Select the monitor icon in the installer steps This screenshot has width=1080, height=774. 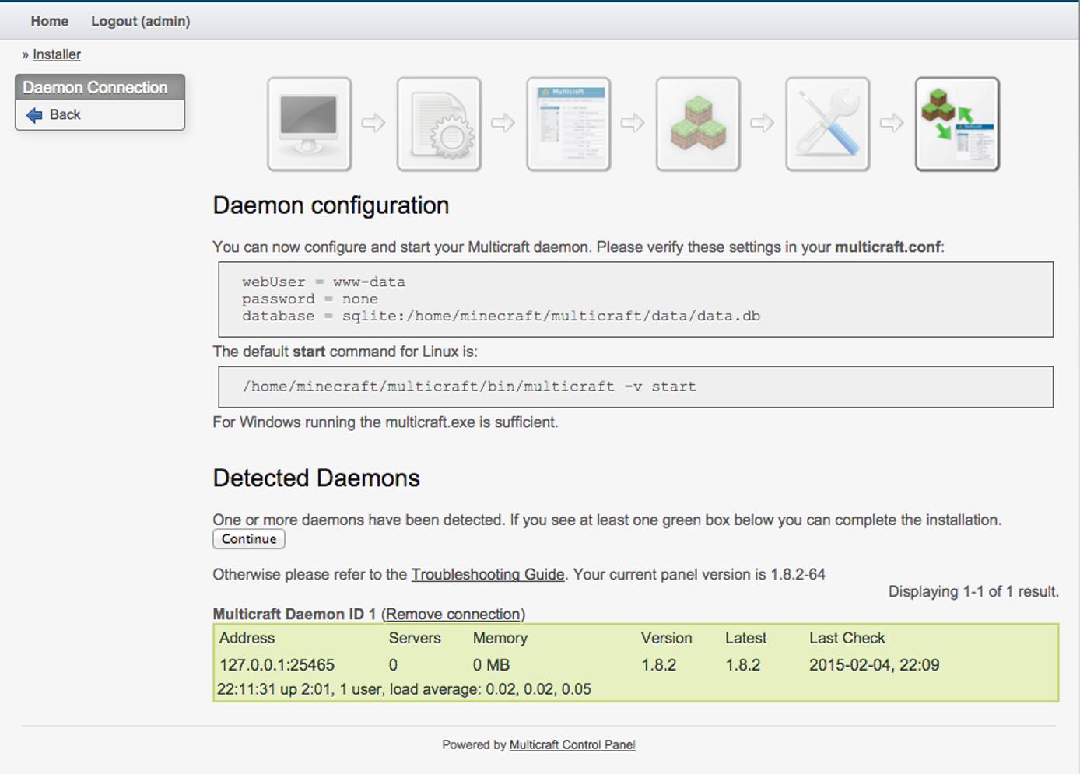(308, 124)
